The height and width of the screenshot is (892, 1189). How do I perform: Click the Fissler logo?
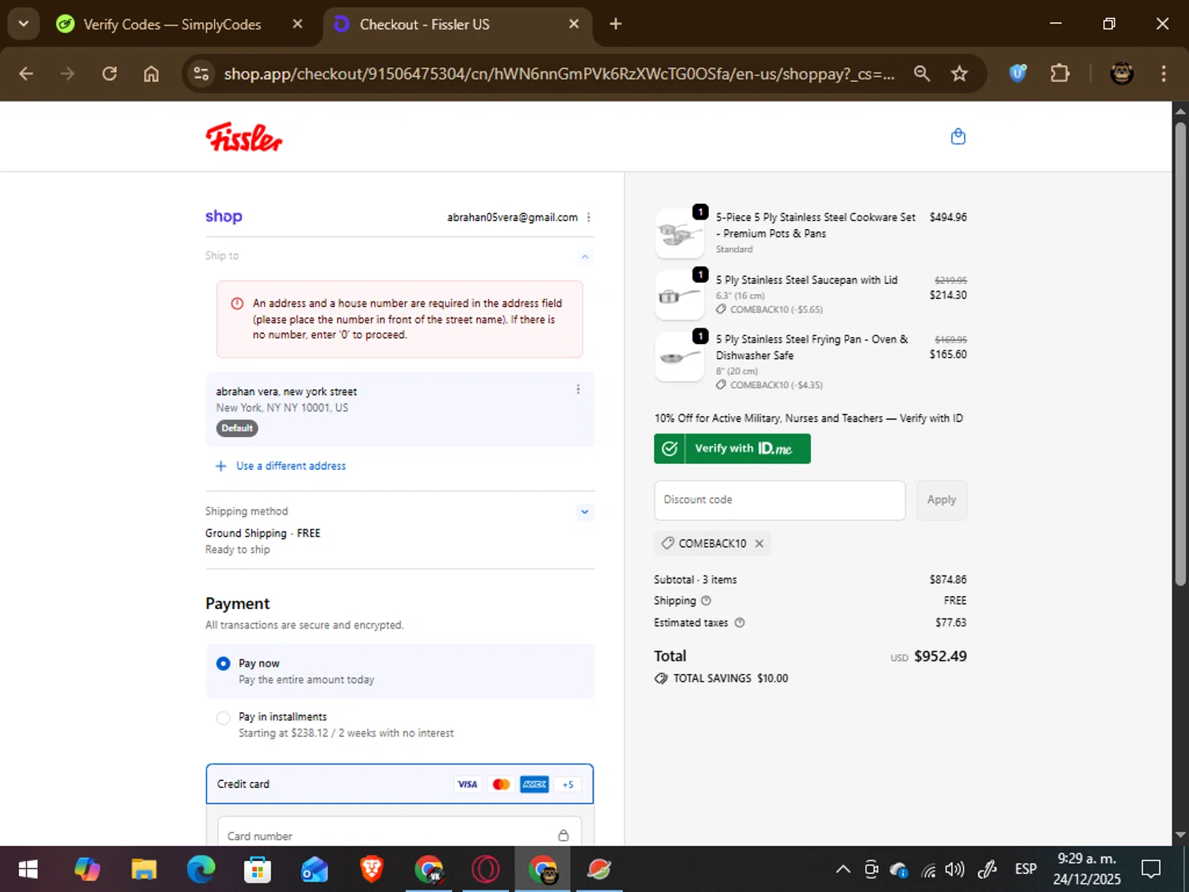point(244,137)
